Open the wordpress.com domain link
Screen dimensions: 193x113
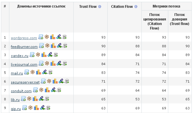click(24, 38)
